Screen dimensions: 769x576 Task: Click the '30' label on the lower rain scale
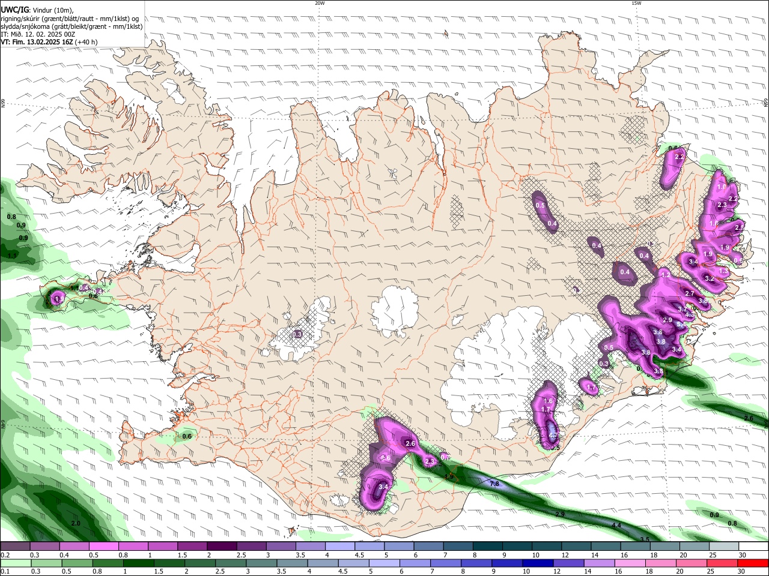[742, 571]
